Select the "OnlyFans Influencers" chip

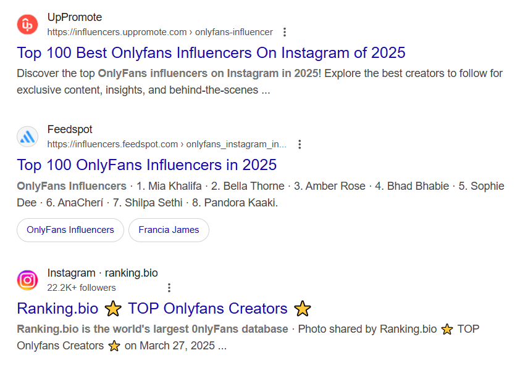pyautogui.click(x=70, y=230)
